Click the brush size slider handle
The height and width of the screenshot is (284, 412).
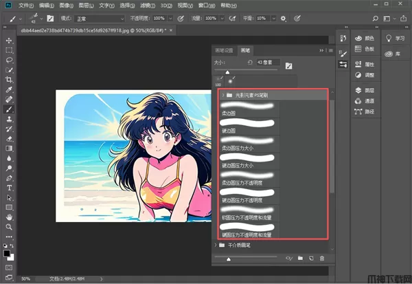pos(227,72)
